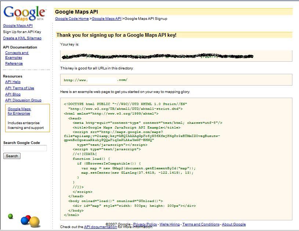Viewport: 299px width, 231px height.
Task: Open the API documentation link at bottom
Action: (x=100, y=227)
